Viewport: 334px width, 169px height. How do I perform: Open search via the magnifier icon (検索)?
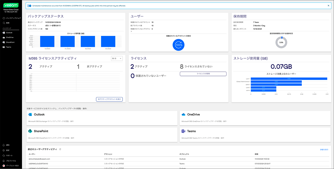(4, 23)
